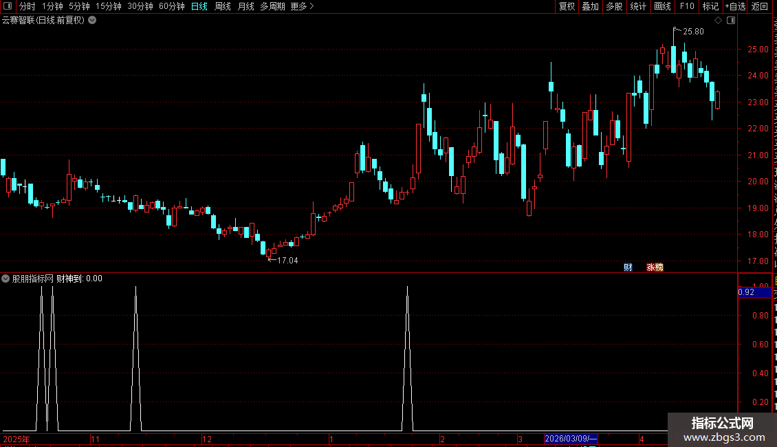Click diamond icon in chart header
Viewport: 777px width, 447px height.
(718, 21)
